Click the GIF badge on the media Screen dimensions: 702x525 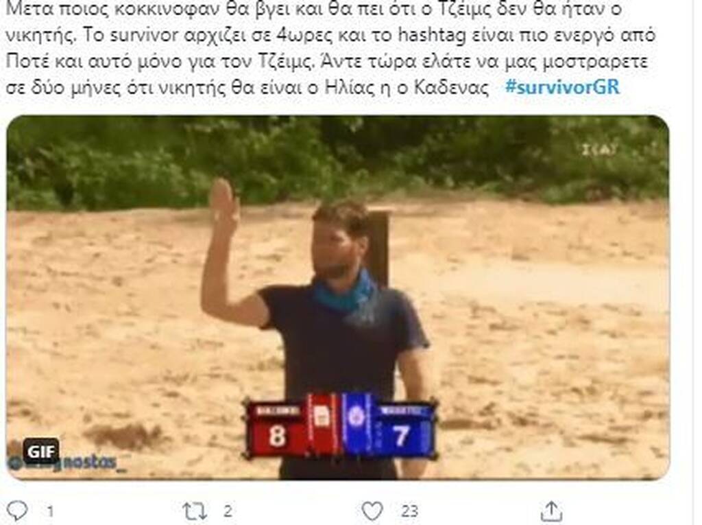(40, 452)
